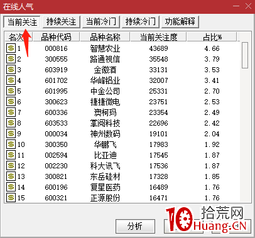
Task: Click stock name 智慧农业
Action: tap(105, 48)
